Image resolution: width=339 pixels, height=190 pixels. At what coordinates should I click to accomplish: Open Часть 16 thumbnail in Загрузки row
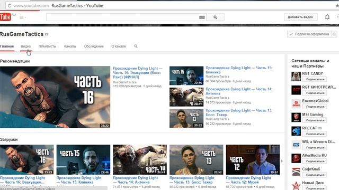27,159
